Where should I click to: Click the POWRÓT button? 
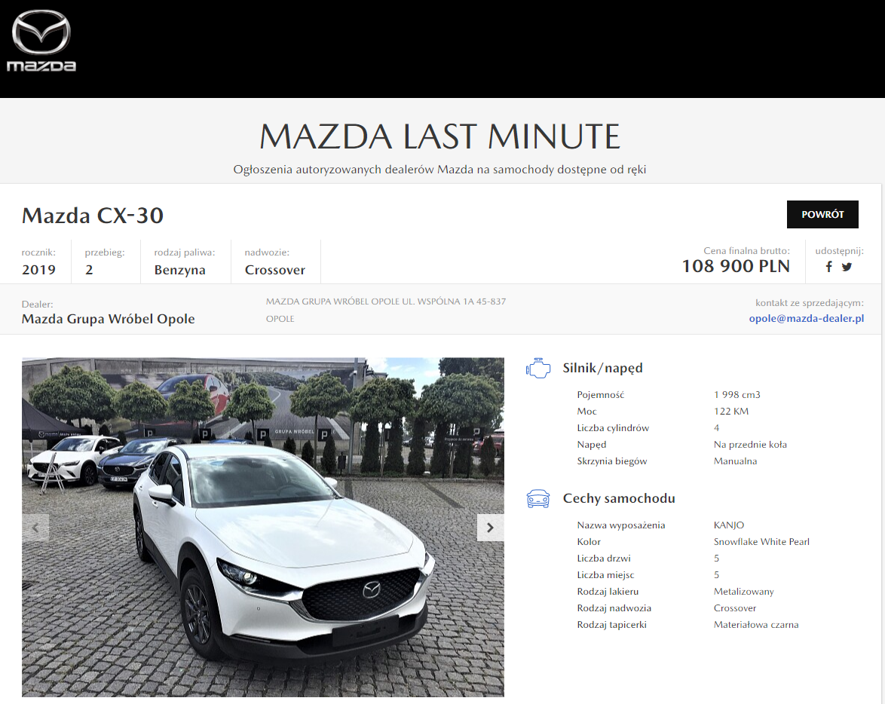click(822, 215)
